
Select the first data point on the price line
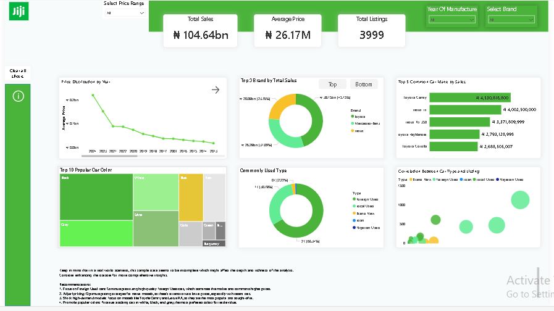click(x=93, y=95)
